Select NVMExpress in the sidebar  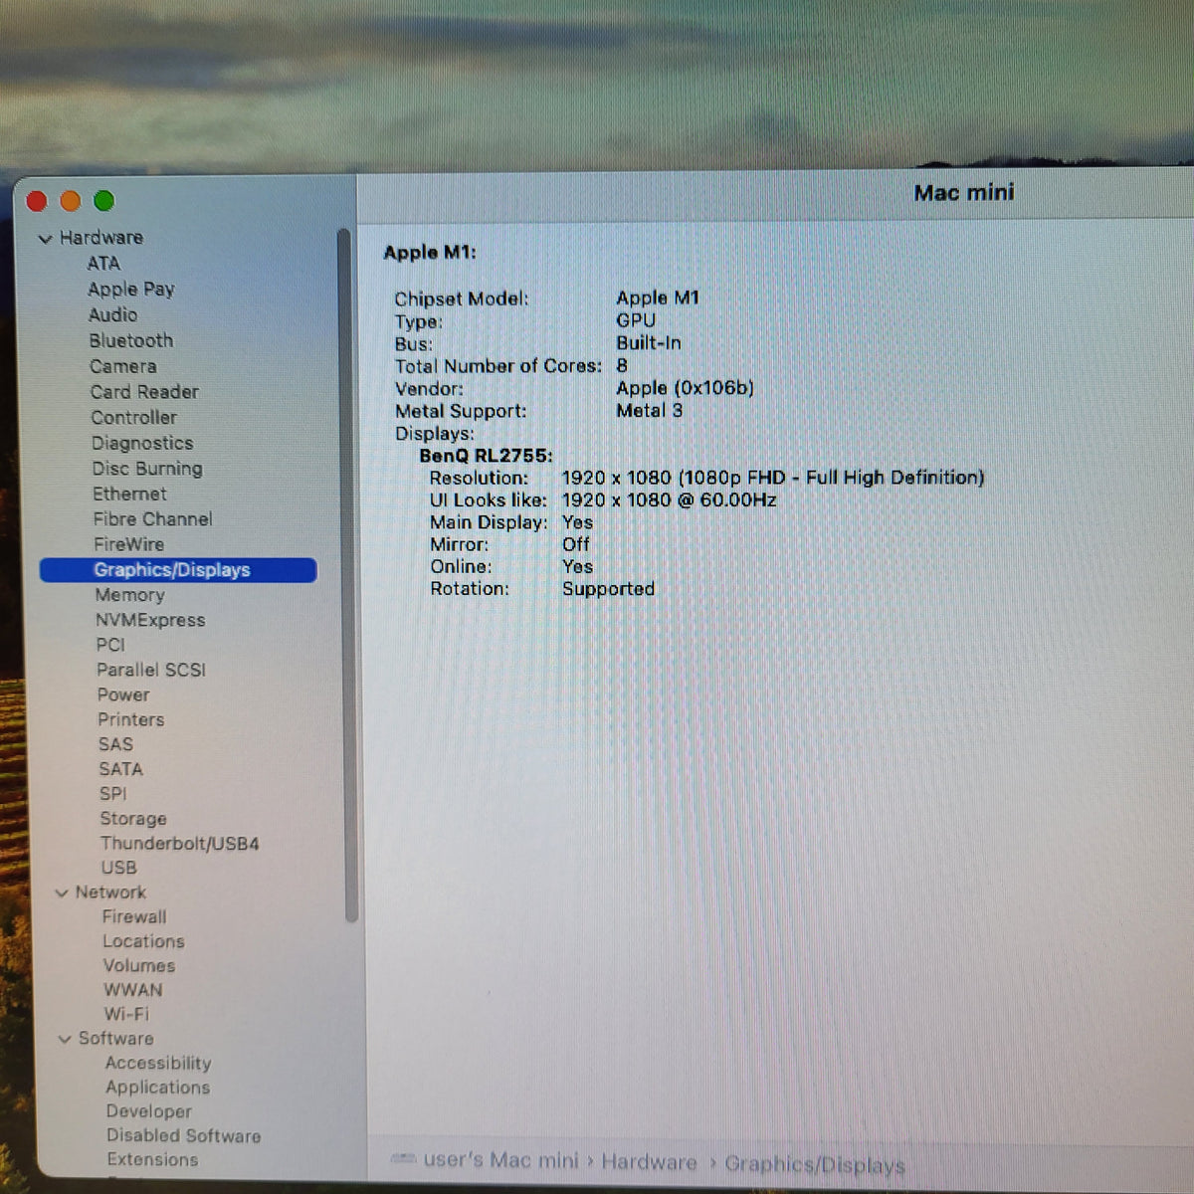tap(150, 620)
